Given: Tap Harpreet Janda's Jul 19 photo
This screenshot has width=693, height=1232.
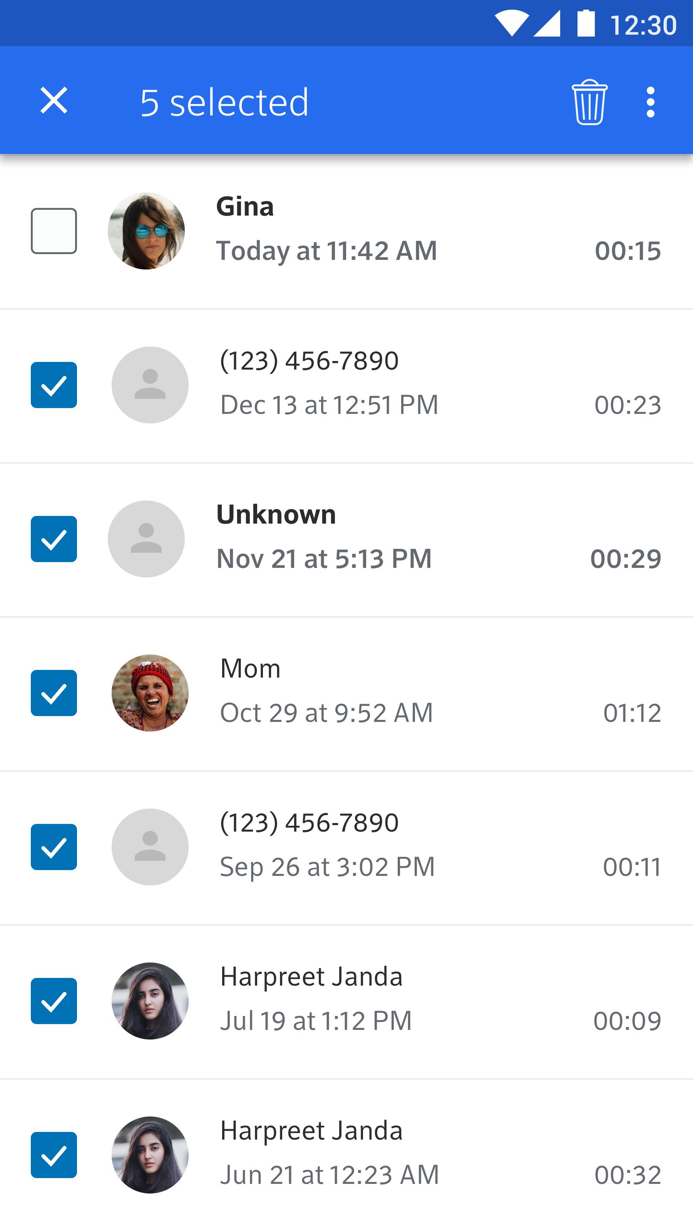Looking at the screenshot, I should [x=150, y=1001].
